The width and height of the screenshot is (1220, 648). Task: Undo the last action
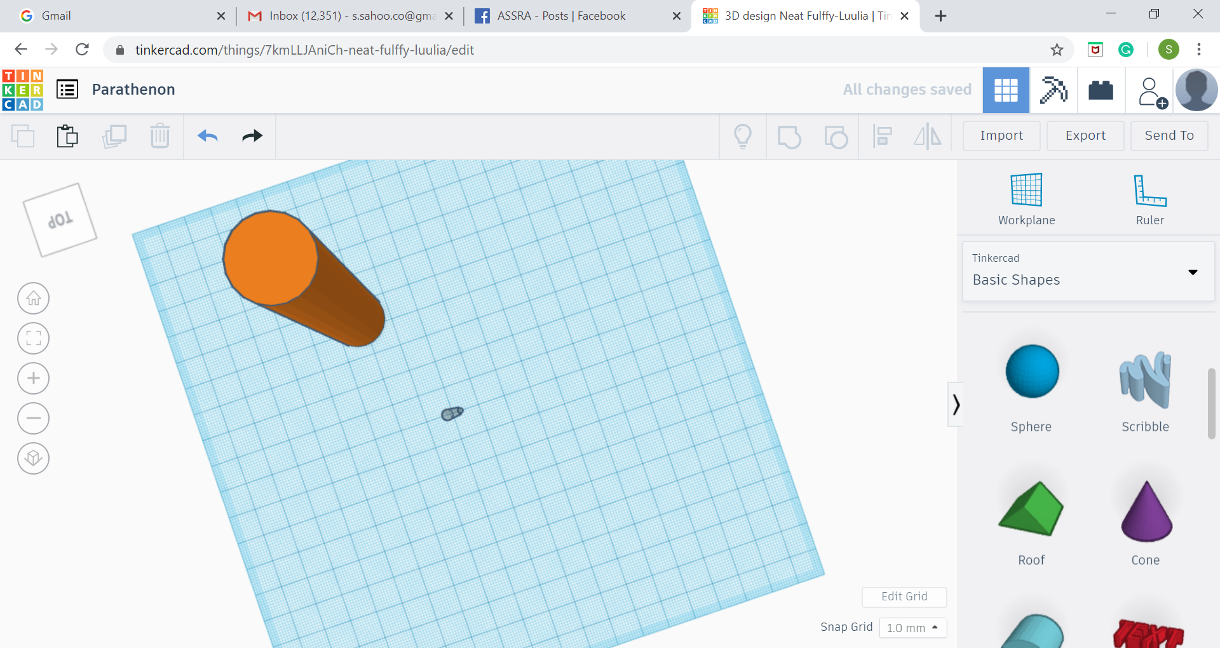click(x=208, y=136)
